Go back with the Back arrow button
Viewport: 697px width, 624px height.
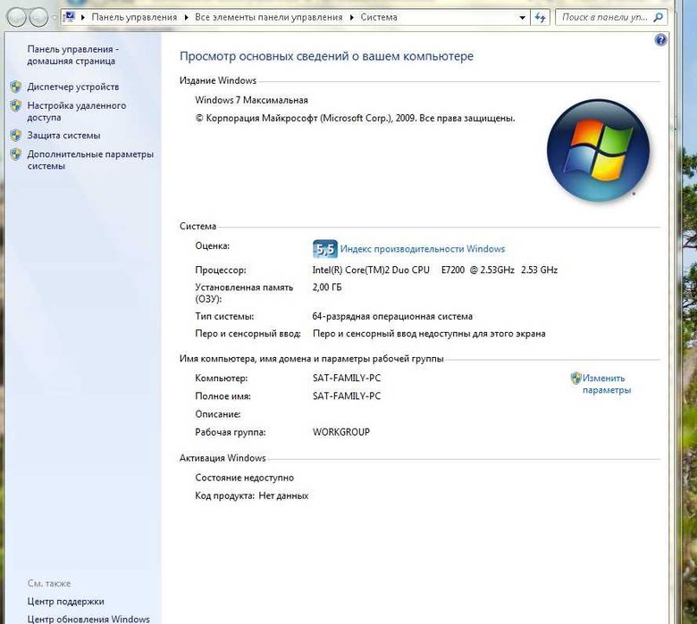pos(17,17)
